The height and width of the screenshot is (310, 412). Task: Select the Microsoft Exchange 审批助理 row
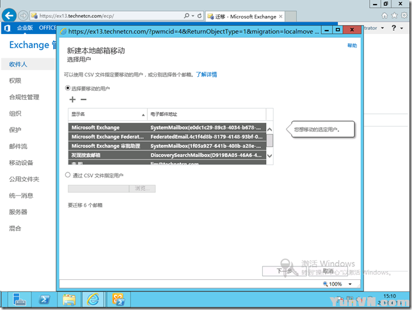tap(167, 146)
